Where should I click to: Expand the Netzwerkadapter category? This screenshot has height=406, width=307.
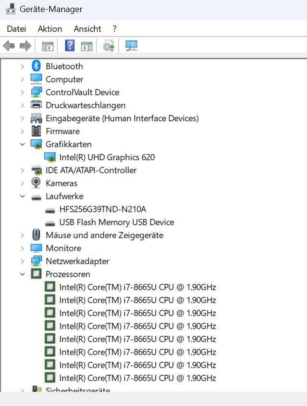point(22,261)
